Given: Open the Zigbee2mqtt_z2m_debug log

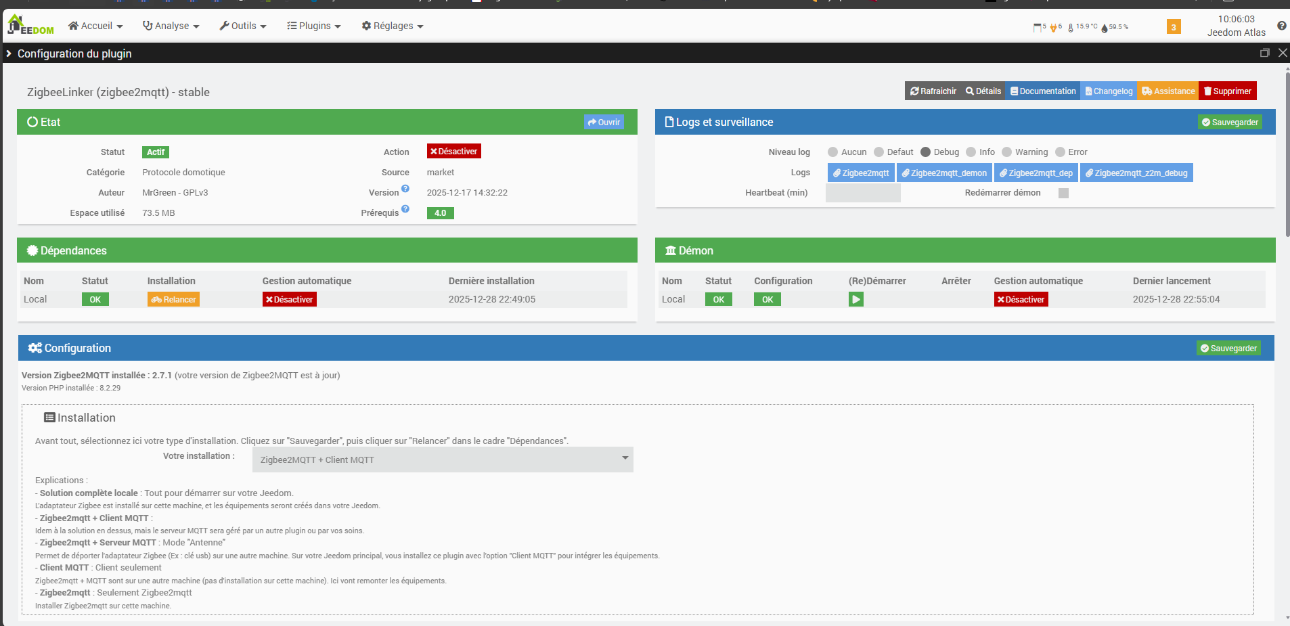Looking at the screenshot, I should [1136, 173].
